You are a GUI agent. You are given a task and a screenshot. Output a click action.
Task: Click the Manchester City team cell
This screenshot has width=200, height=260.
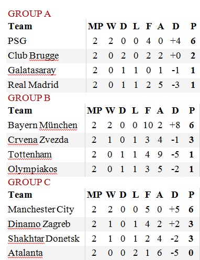(41, 210)
